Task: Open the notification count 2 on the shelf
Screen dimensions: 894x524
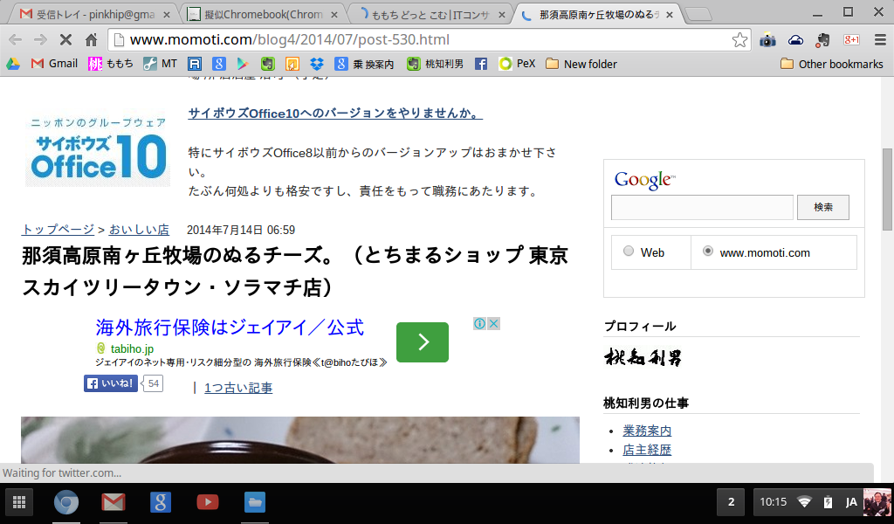Action: 731,502
